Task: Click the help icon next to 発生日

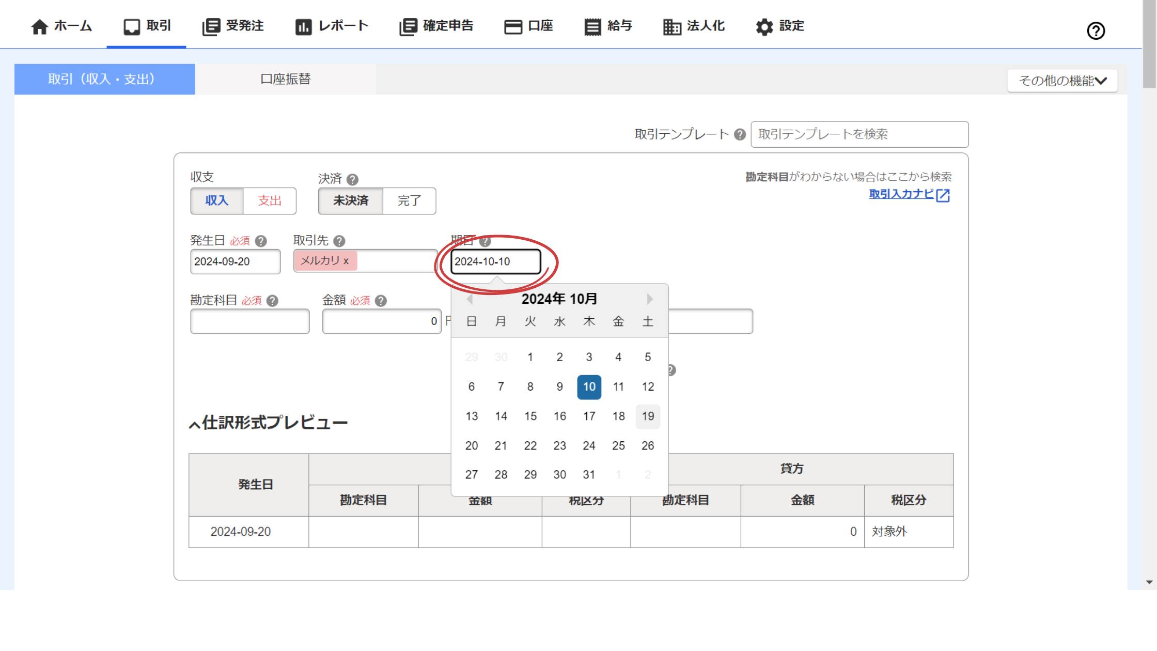Action: (x=261, y=241)
